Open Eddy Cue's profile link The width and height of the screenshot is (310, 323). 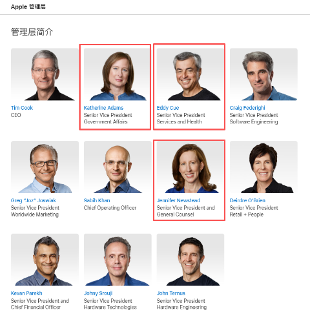168,108
